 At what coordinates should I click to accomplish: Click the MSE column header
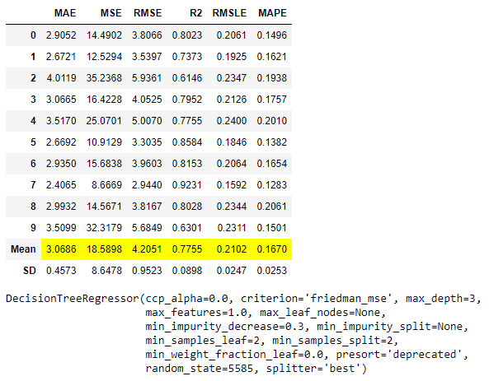click(110, 13)
